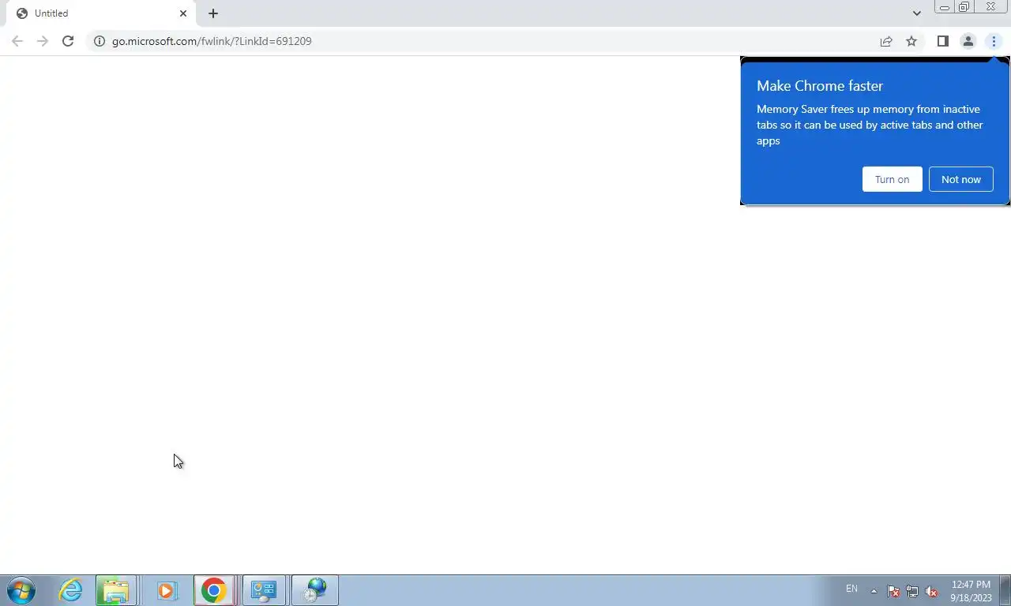View site information icon in address bar
1011x606 pixels.
(x=100, y=41)
